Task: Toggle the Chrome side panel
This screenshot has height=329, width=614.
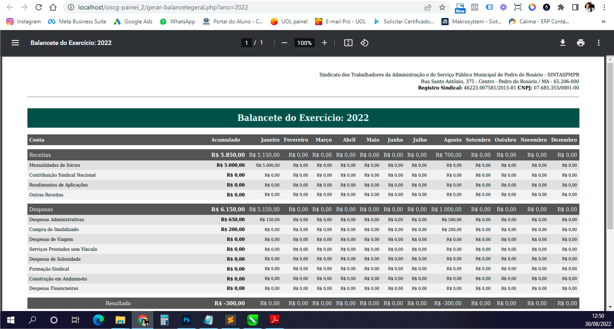Action: coord(575,7)
